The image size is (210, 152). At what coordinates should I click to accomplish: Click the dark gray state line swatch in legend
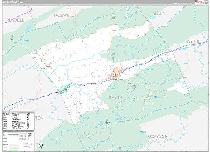[x=13, y=134]
